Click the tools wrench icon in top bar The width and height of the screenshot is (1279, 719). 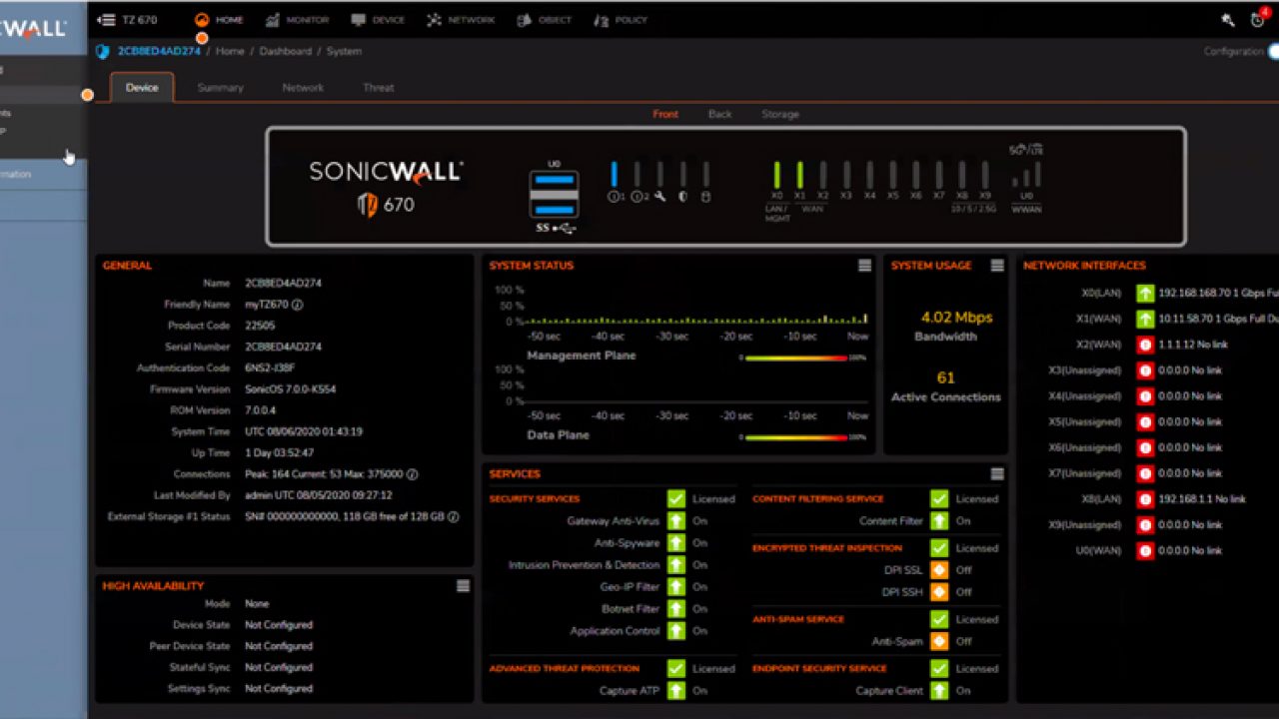pos(1228,20)
